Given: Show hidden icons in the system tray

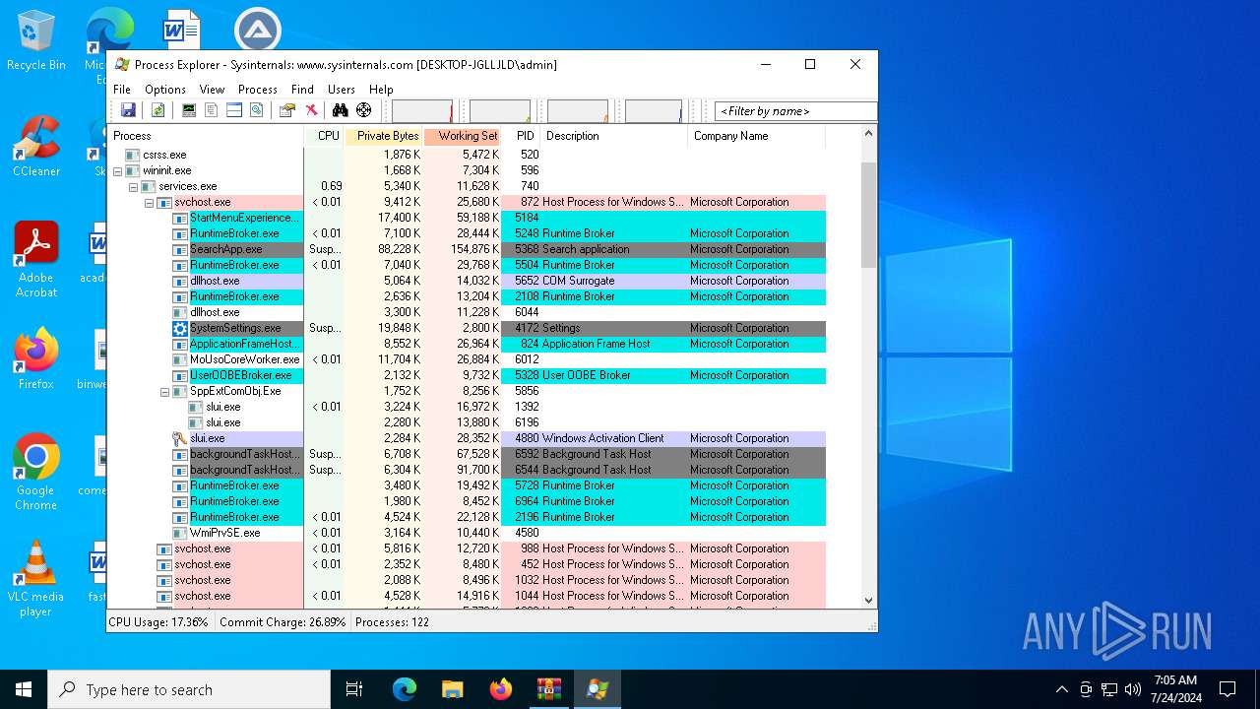Looking at the screenshot, I should (1061, 689).
